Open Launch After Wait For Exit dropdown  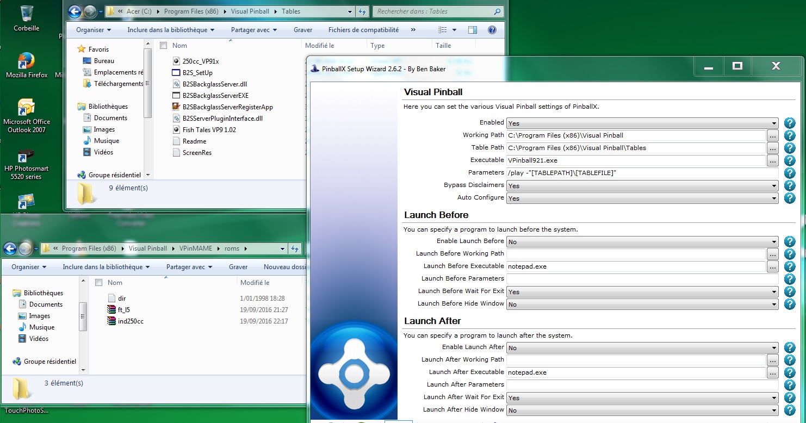pyautogui.click(x=642, y=398)
